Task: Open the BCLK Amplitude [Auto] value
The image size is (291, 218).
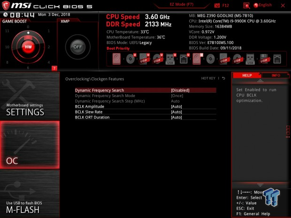Action: point(176,106)
